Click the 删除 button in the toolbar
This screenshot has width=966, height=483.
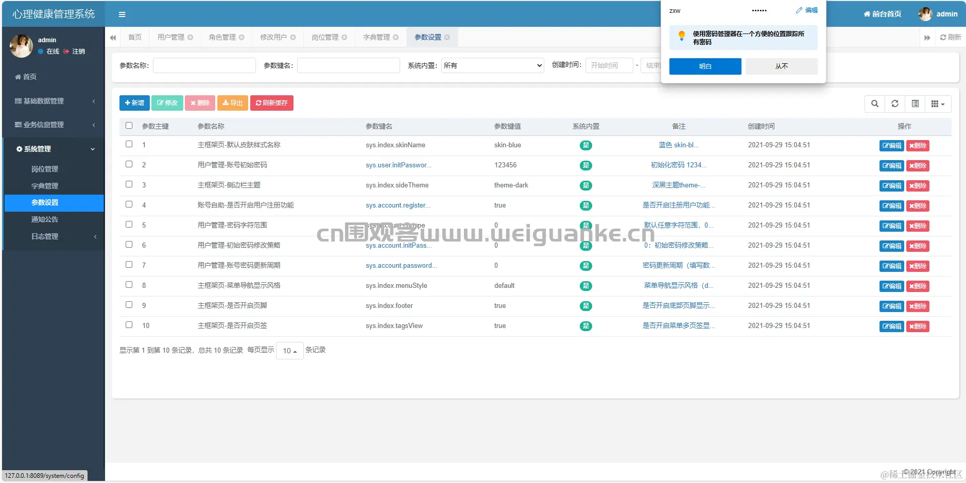click(x=200, y=103)
